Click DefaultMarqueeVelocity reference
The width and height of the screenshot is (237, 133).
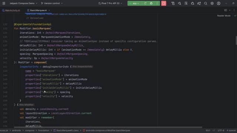(x=57, y=58)
